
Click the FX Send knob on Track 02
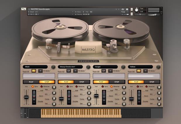tap(88, 67)
